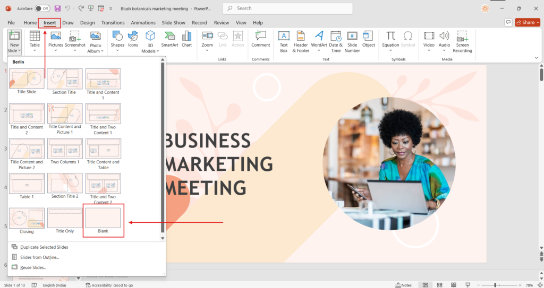Choose Duplicate Selected Slides option
Screen dimensions: 544x288
[44, 247]
